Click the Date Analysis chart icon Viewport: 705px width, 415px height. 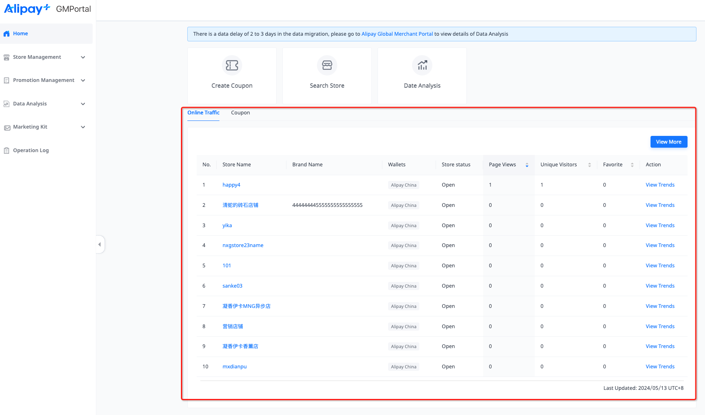click(422, 65)
